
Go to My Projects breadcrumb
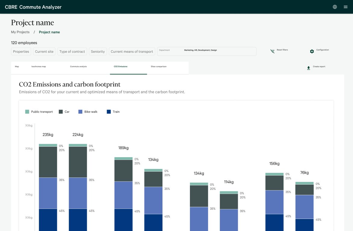20,32
